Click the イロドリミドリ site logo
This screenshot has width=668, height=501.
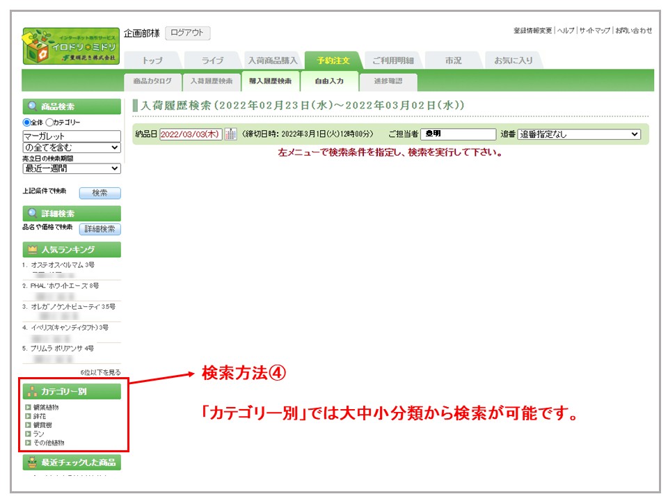[70, 46]
